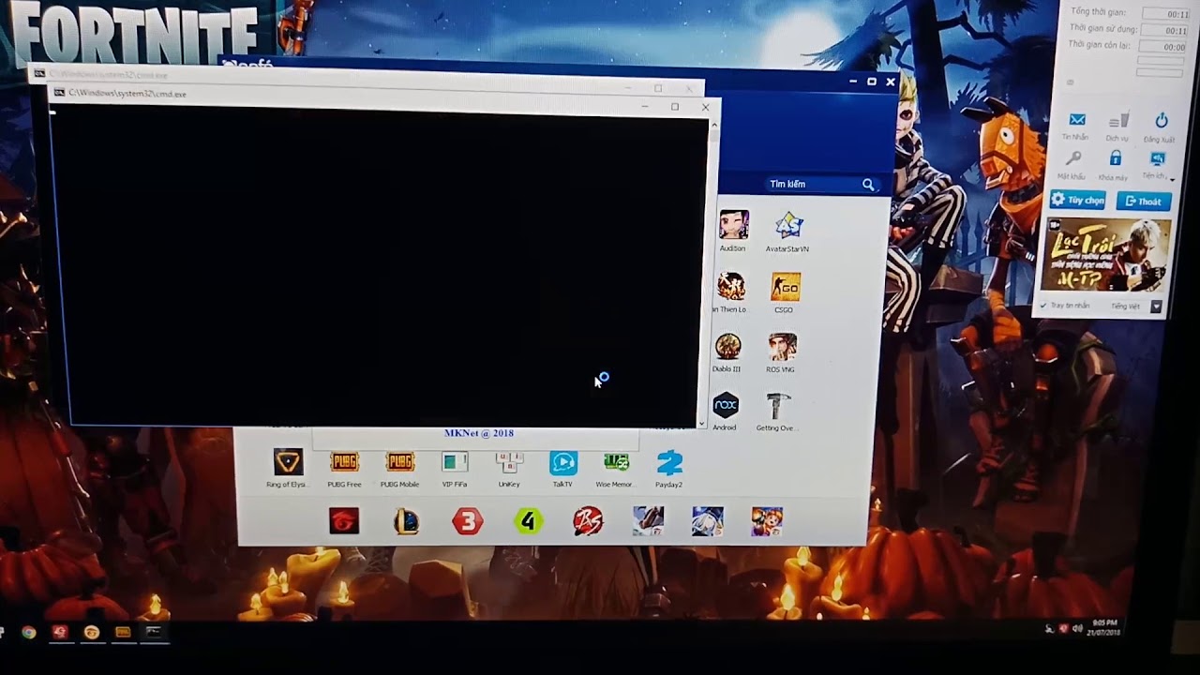Open Tin Nhắn messages envelope icon

point(1077,120)
